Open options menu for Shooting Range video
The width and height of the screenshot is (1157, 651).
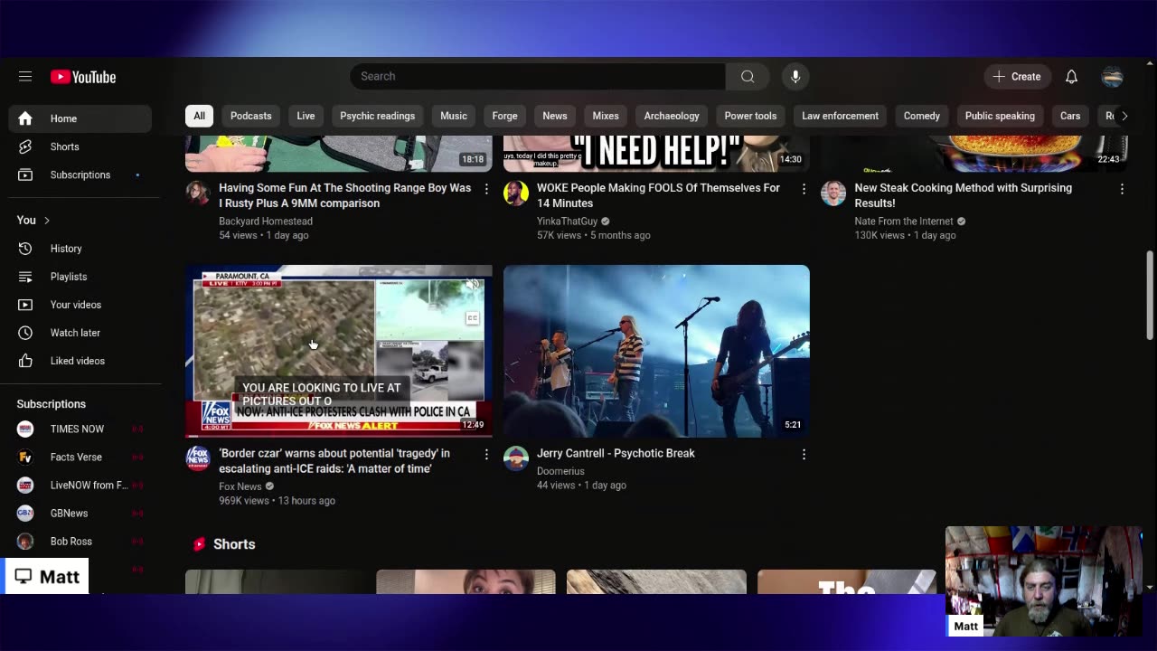[x=486, y=189]
